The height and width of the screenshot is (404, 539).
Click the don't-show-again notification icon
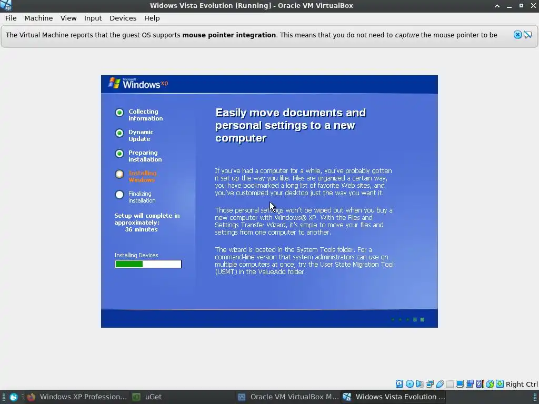tap(527, 35)
